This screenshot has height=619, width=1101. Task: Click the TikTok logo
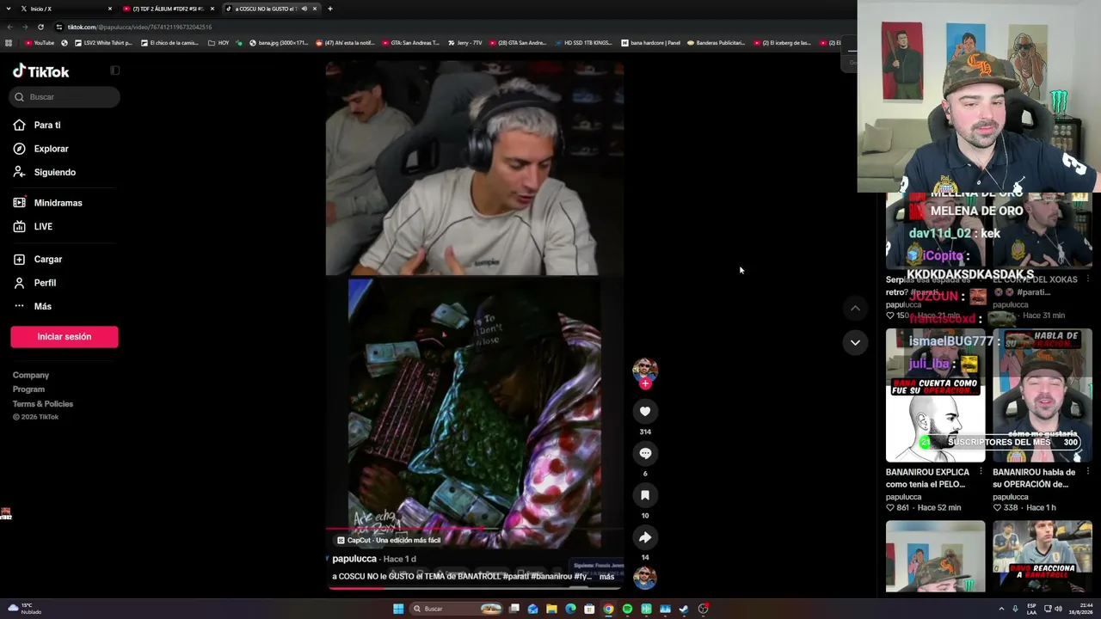pyautogui.click(x=40, y=71)
